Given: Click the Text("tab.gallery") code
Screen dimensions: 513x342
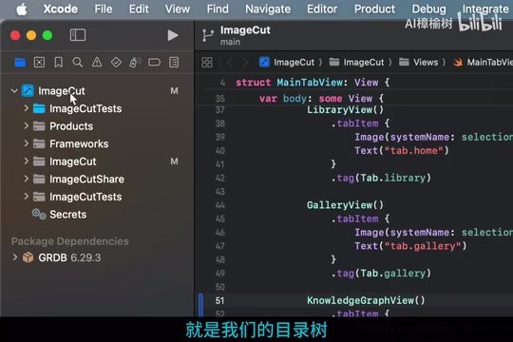Looking at the screenshot, I should (x=410, y=246).
